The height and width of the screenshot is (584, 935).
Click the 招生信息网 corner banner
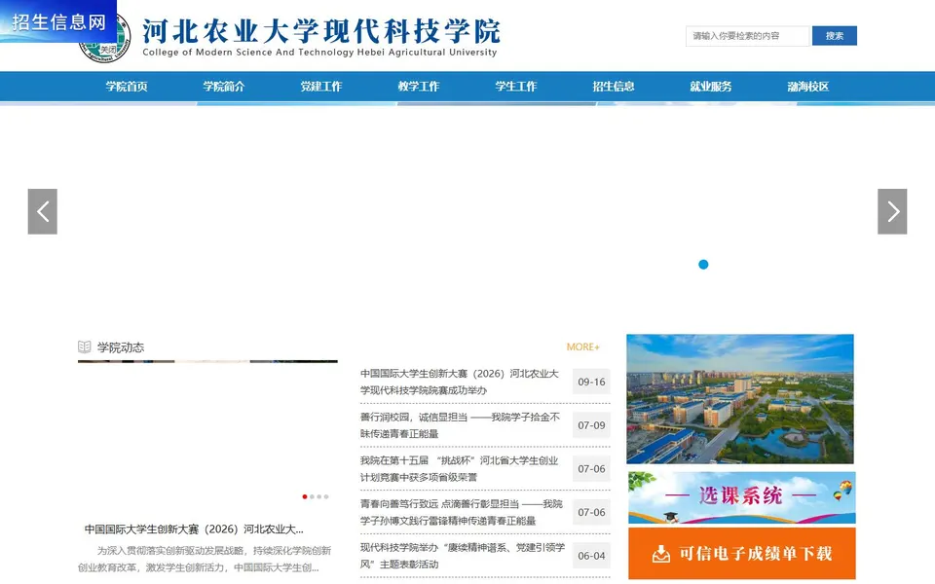point(58,21)
